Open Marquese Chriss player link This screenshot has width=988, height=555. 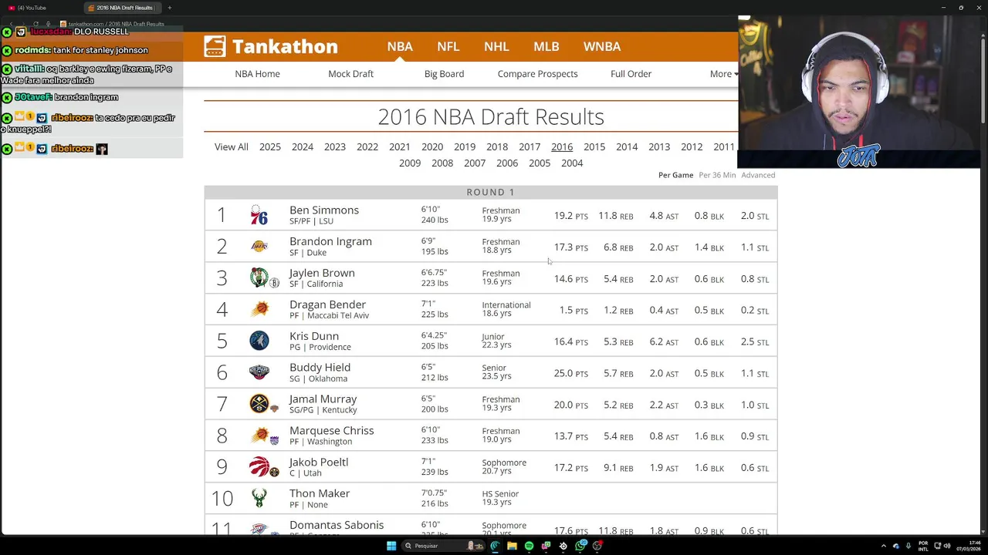click(331, 431)
